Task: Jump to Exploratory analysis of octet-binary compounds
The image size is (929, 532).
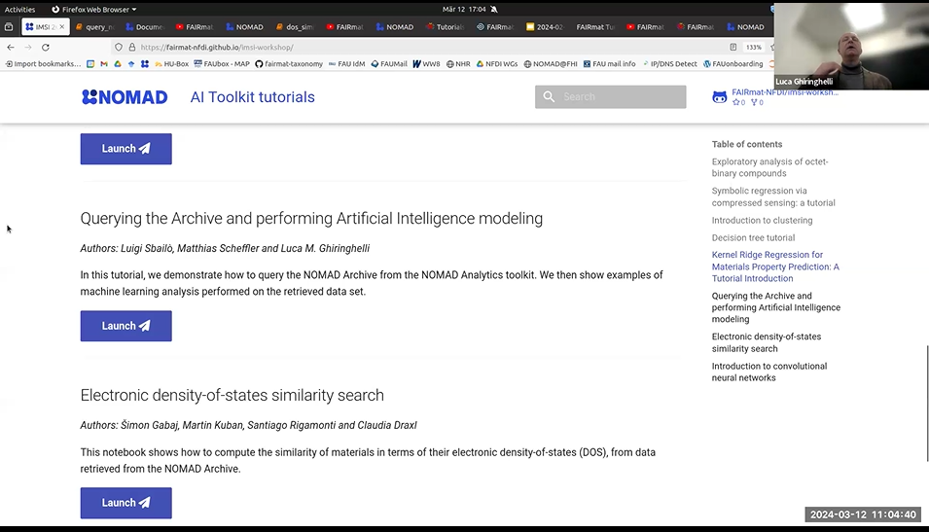Action: pyautogui.click(x=769, y=167)
